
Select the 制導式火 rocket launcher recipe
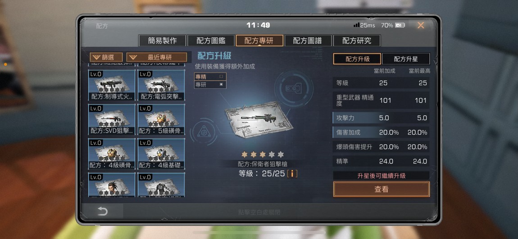112,86
